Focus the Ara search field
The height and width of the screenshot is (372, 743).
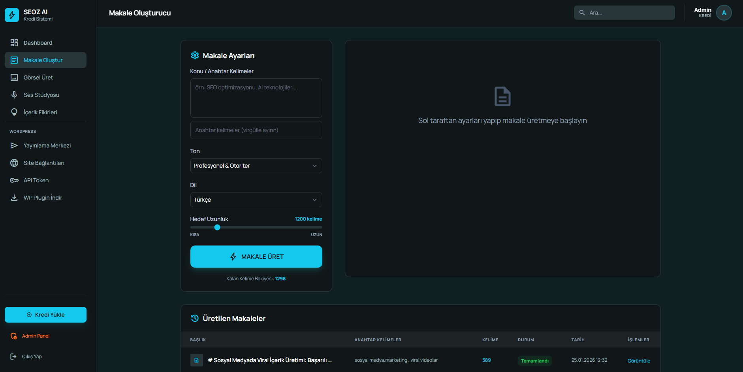click(624, 13)
